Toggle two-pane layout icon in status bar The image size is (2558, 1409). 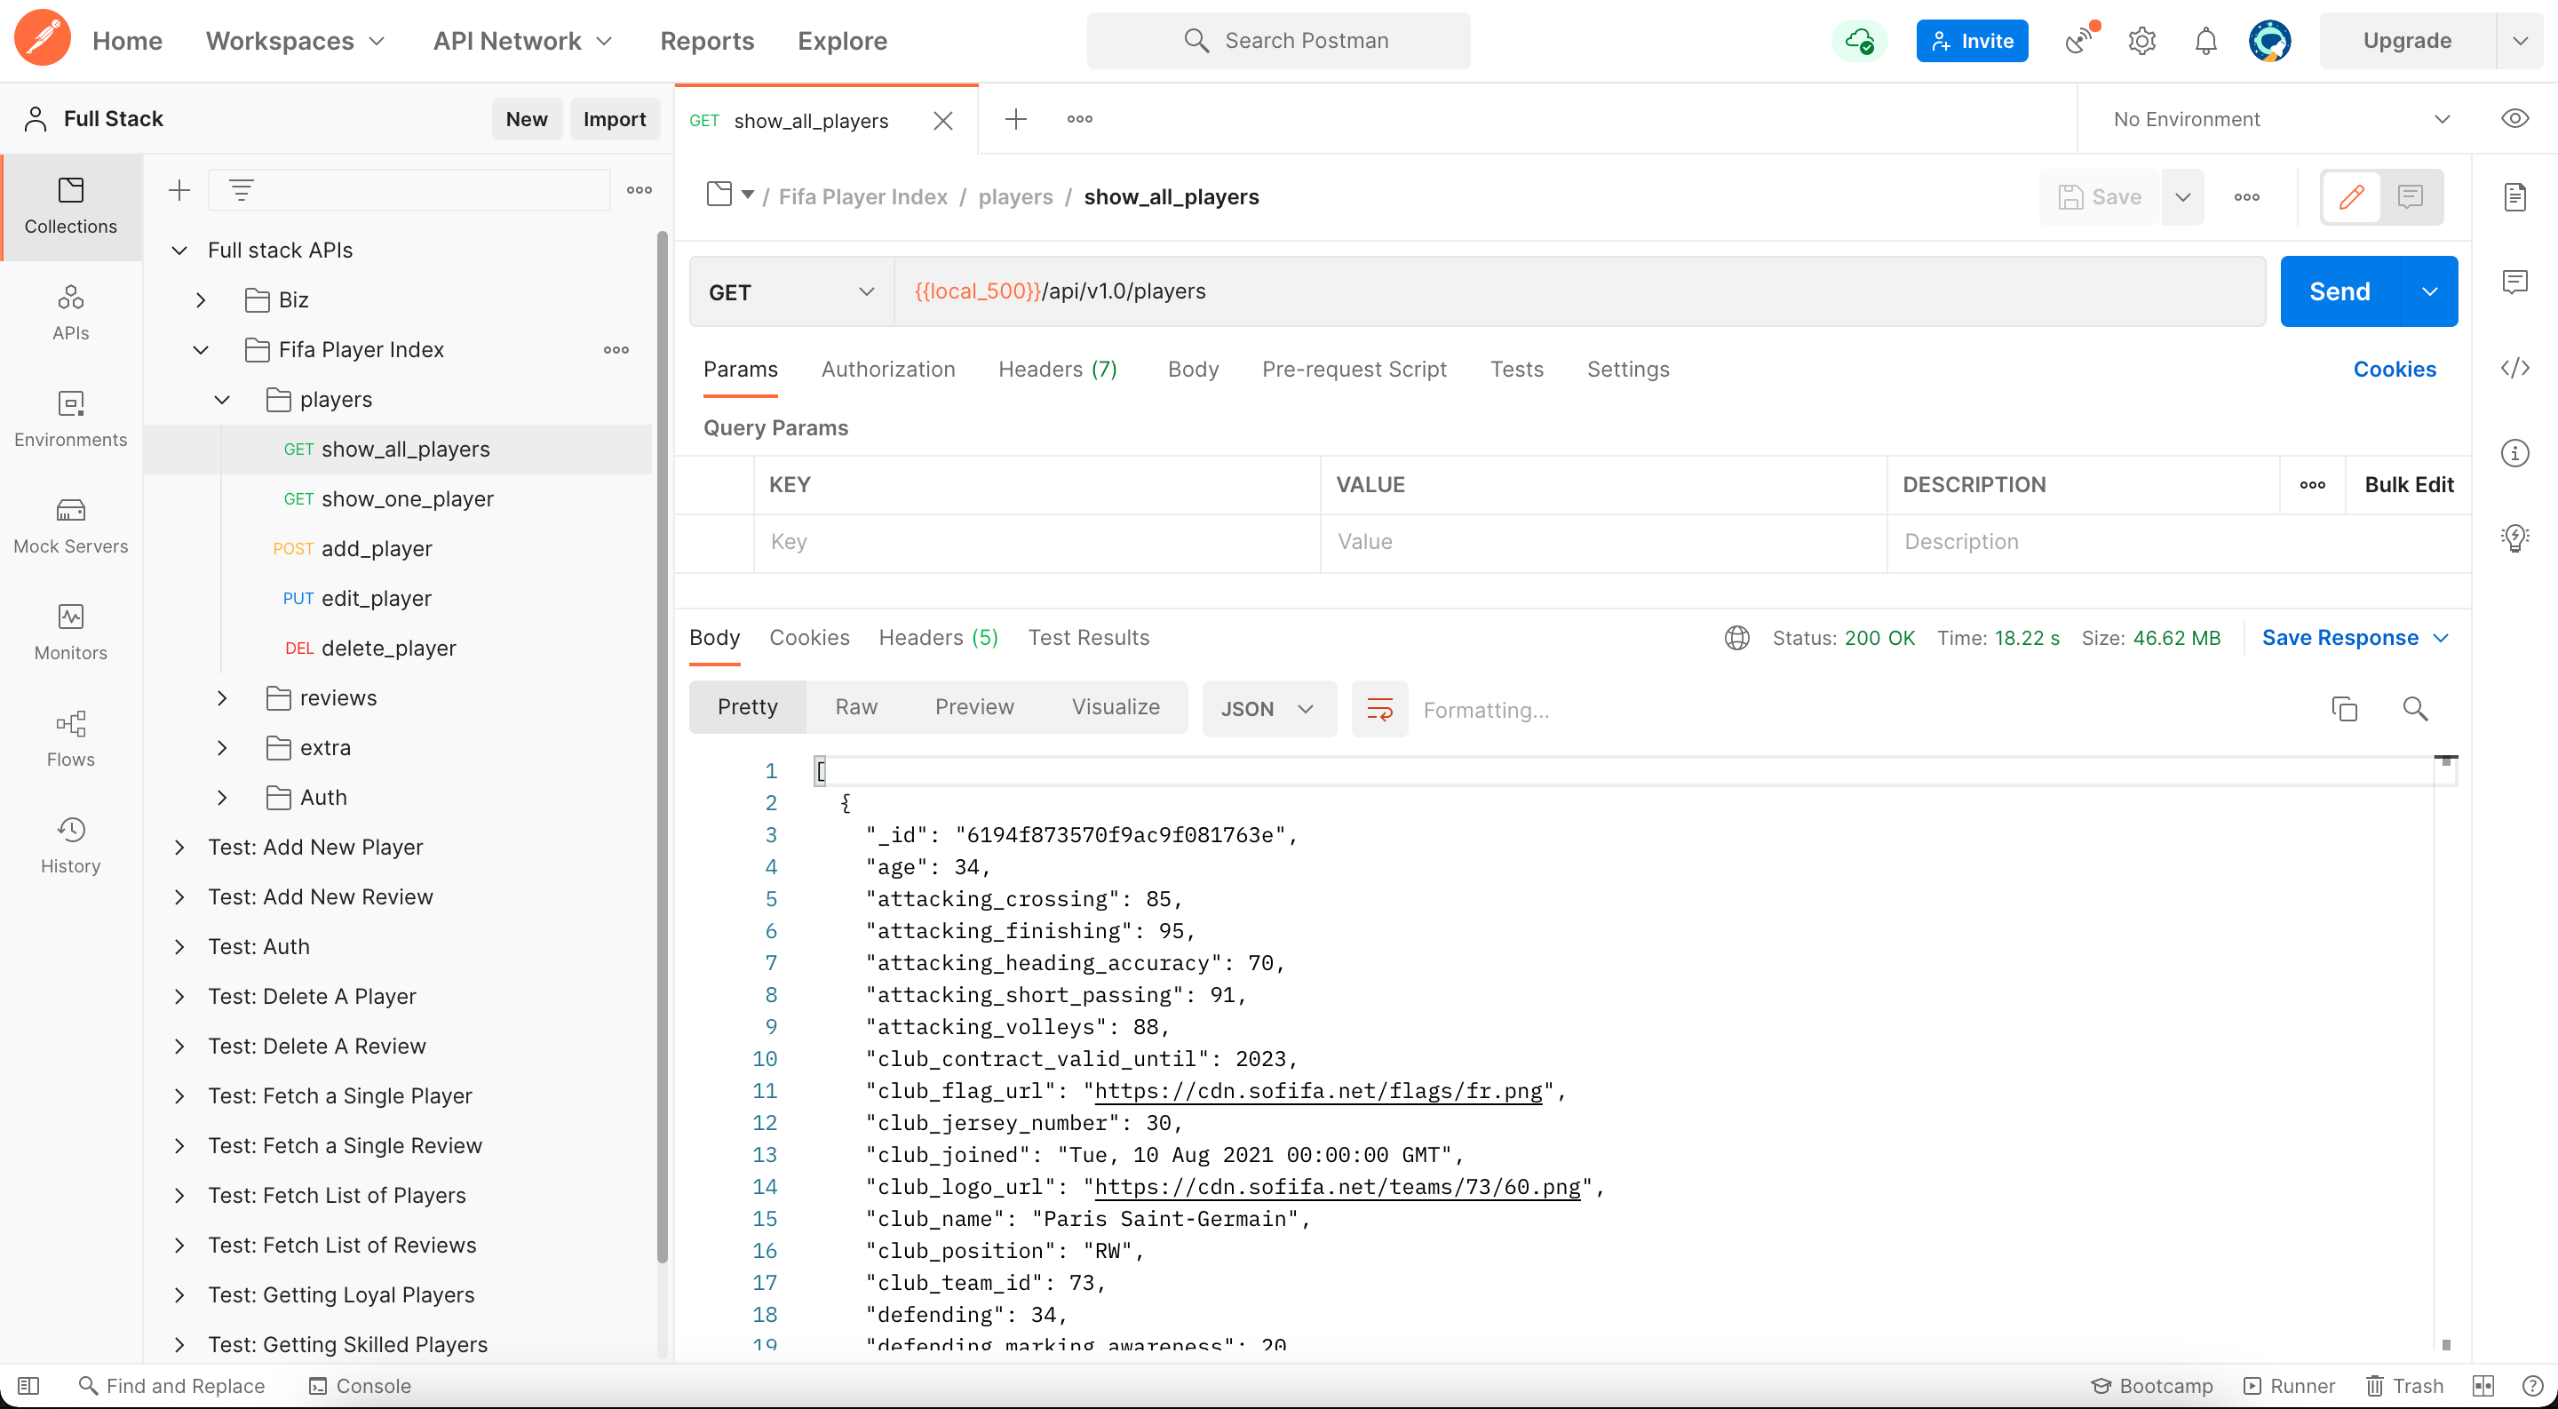click(x=2483, y=1385)
